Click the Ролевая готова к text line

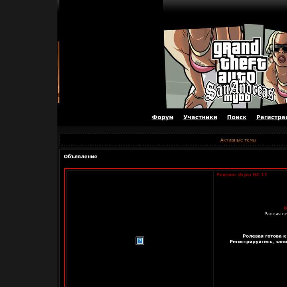click(x=265, y=236)
